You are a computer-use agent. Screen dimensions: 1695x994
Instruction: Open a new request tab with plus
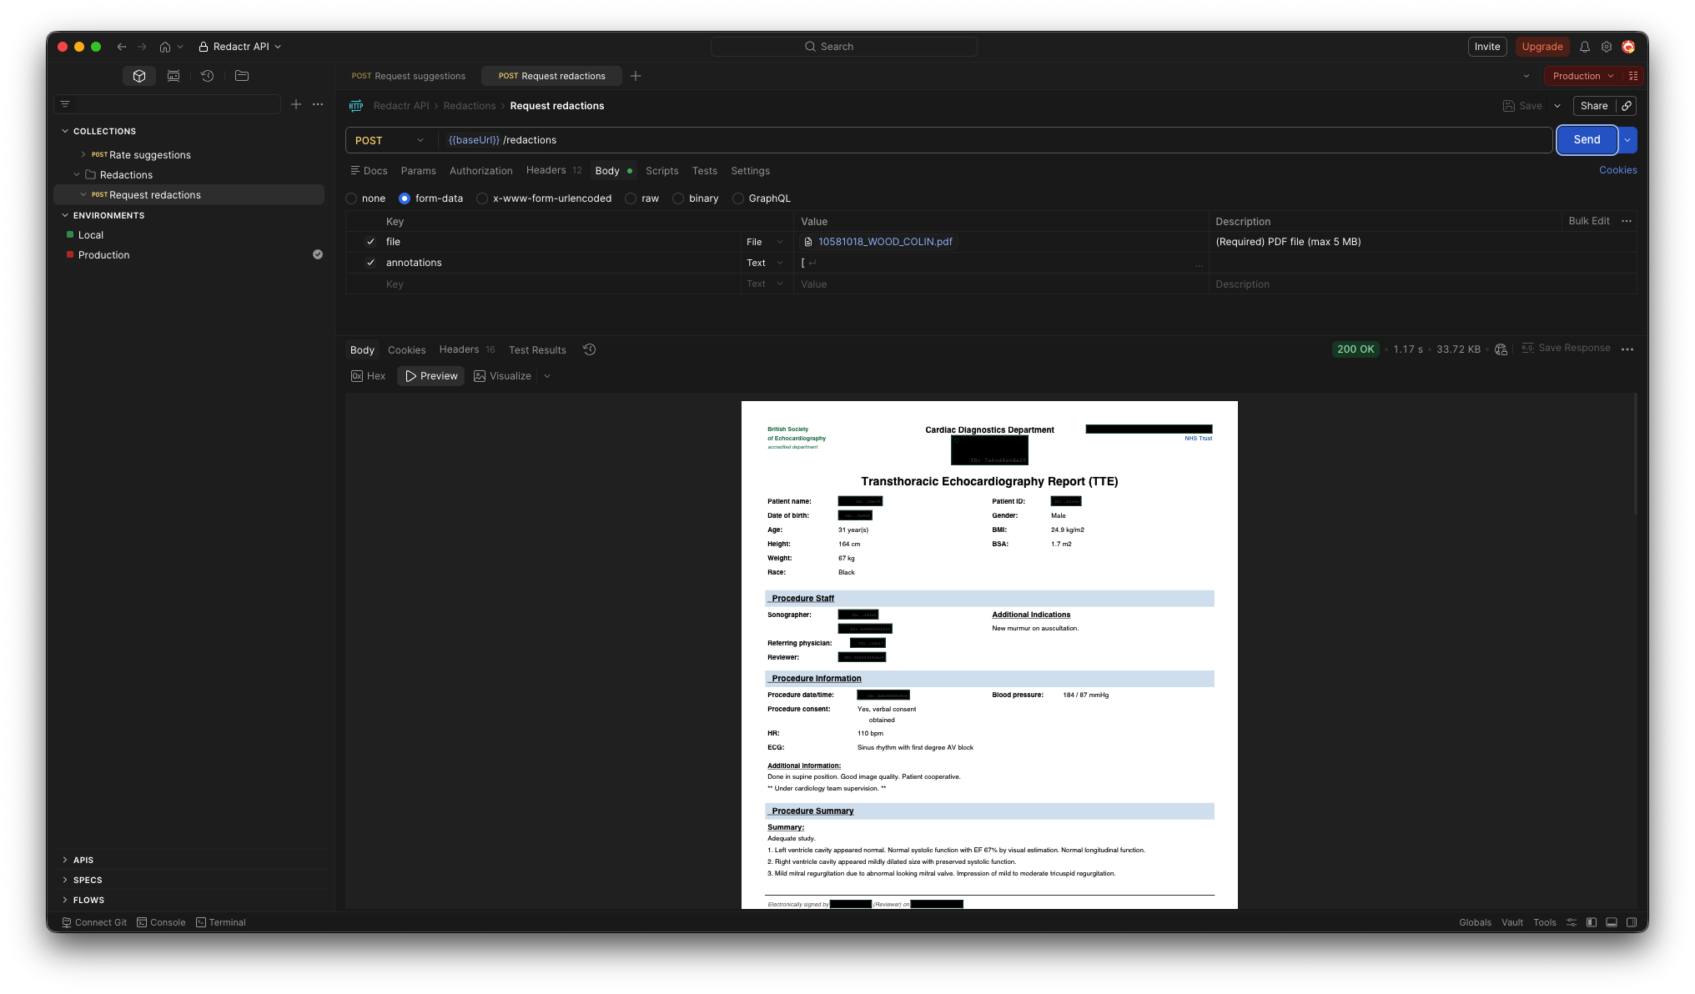tap(636, 76)
